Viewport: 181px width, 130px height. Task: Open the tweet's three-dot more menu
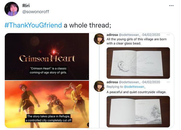(x=171, y=5)
